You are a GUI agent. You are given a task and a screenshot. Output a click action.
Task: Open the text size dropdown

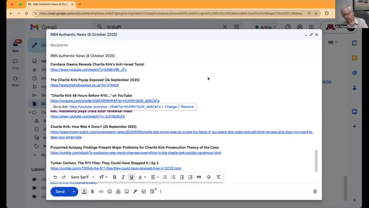tap(103, 177)
